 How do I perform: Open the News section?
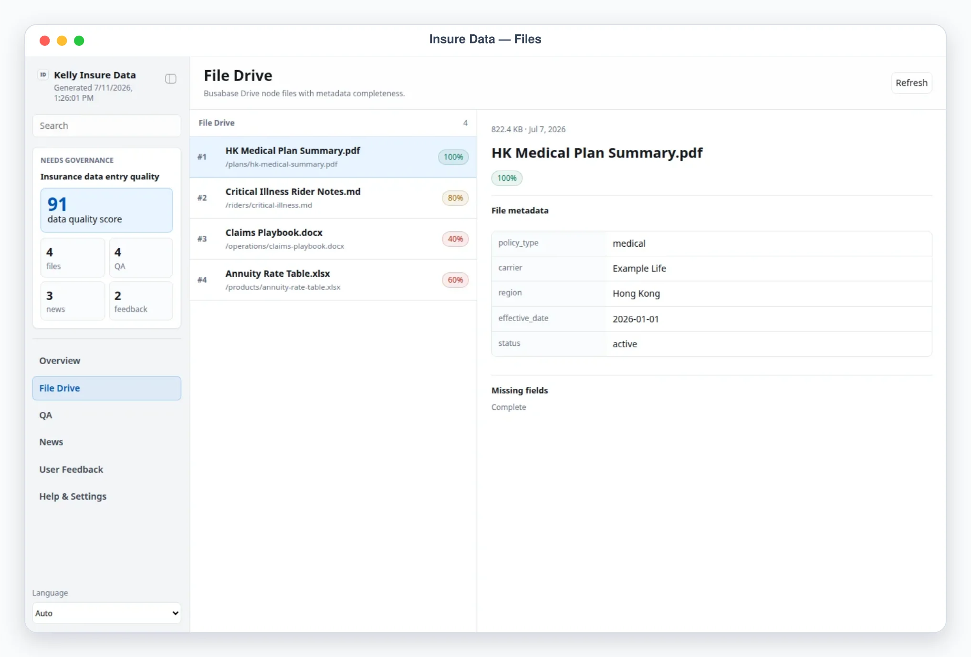pos(106,442)
